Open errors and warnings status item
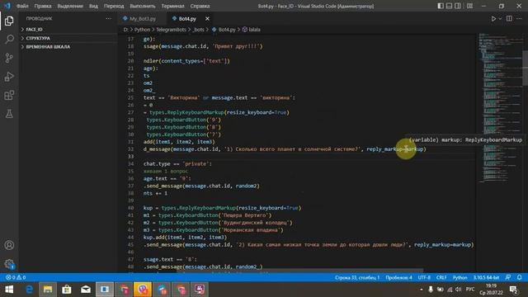Viewport: 528px width, 297px height. (x=16, y=277)
